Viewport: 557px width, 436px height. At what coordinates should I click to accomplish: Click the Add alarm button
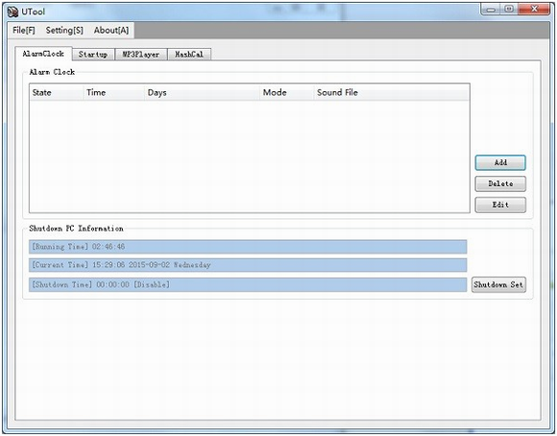(500, 162)
